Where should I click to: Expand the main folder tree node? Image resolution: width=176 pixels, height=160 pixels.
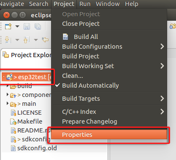click(8, 103)
